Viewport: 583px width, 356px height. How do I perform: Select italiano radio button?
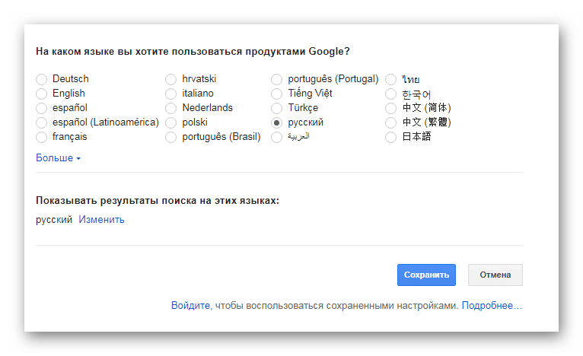pyautogui.click(x=170, y=94)
